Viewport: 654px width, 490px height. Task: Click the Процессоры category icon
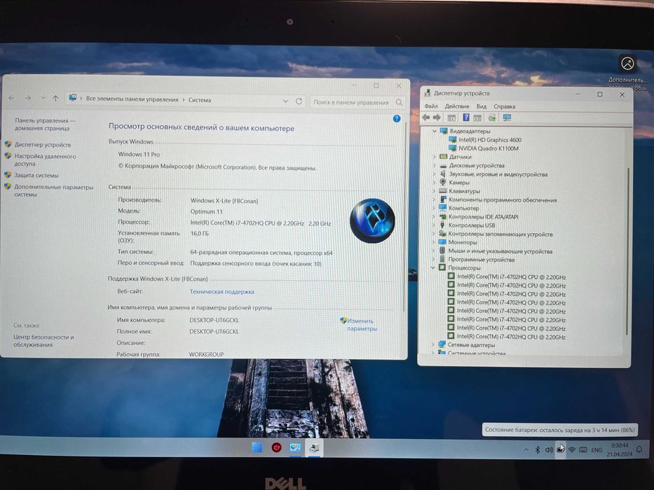pyautogui.click(x=442, y=268)
